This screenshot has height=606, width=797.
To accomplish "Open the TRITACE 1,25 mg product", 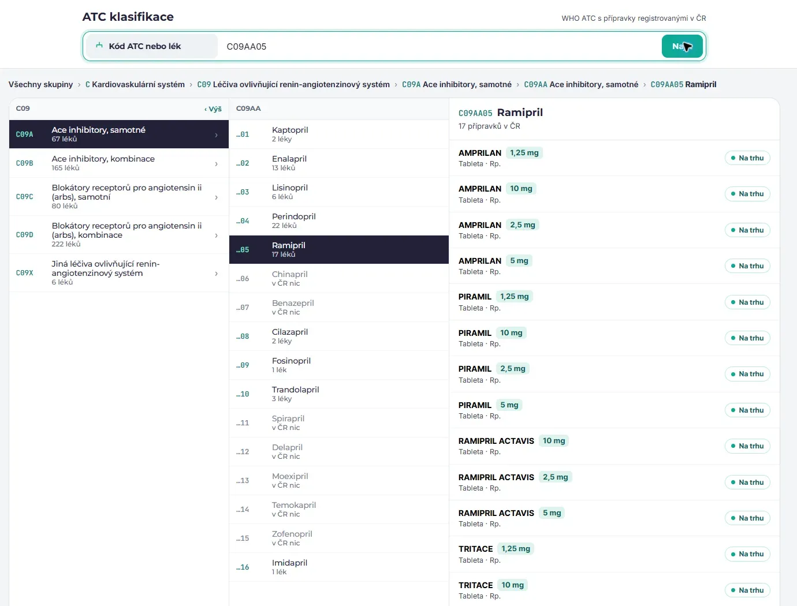I will point(614,554).
